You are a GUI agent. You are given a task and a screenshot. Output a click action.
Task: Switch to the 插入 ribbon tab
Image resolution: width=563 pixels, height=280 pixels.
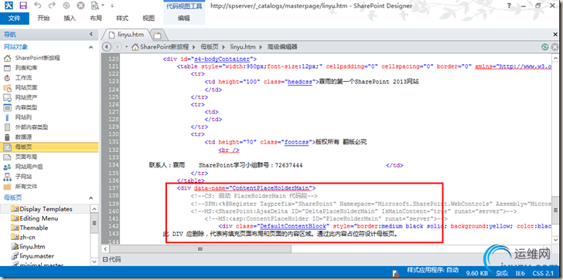pos(70,19)
